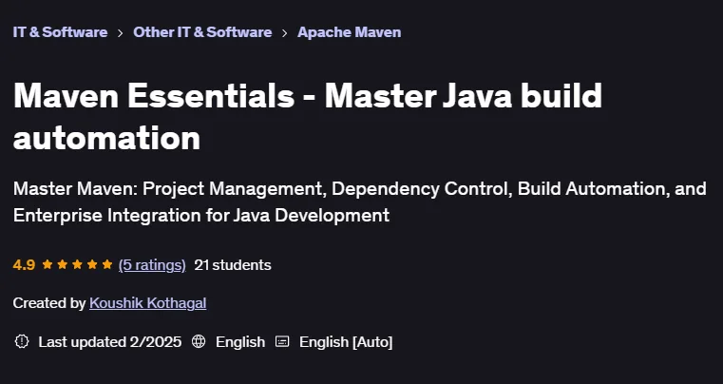This screenshot has height=384, width=723.
Task: Click the chevron before Apache Maven
Action: tap(284, 33)
